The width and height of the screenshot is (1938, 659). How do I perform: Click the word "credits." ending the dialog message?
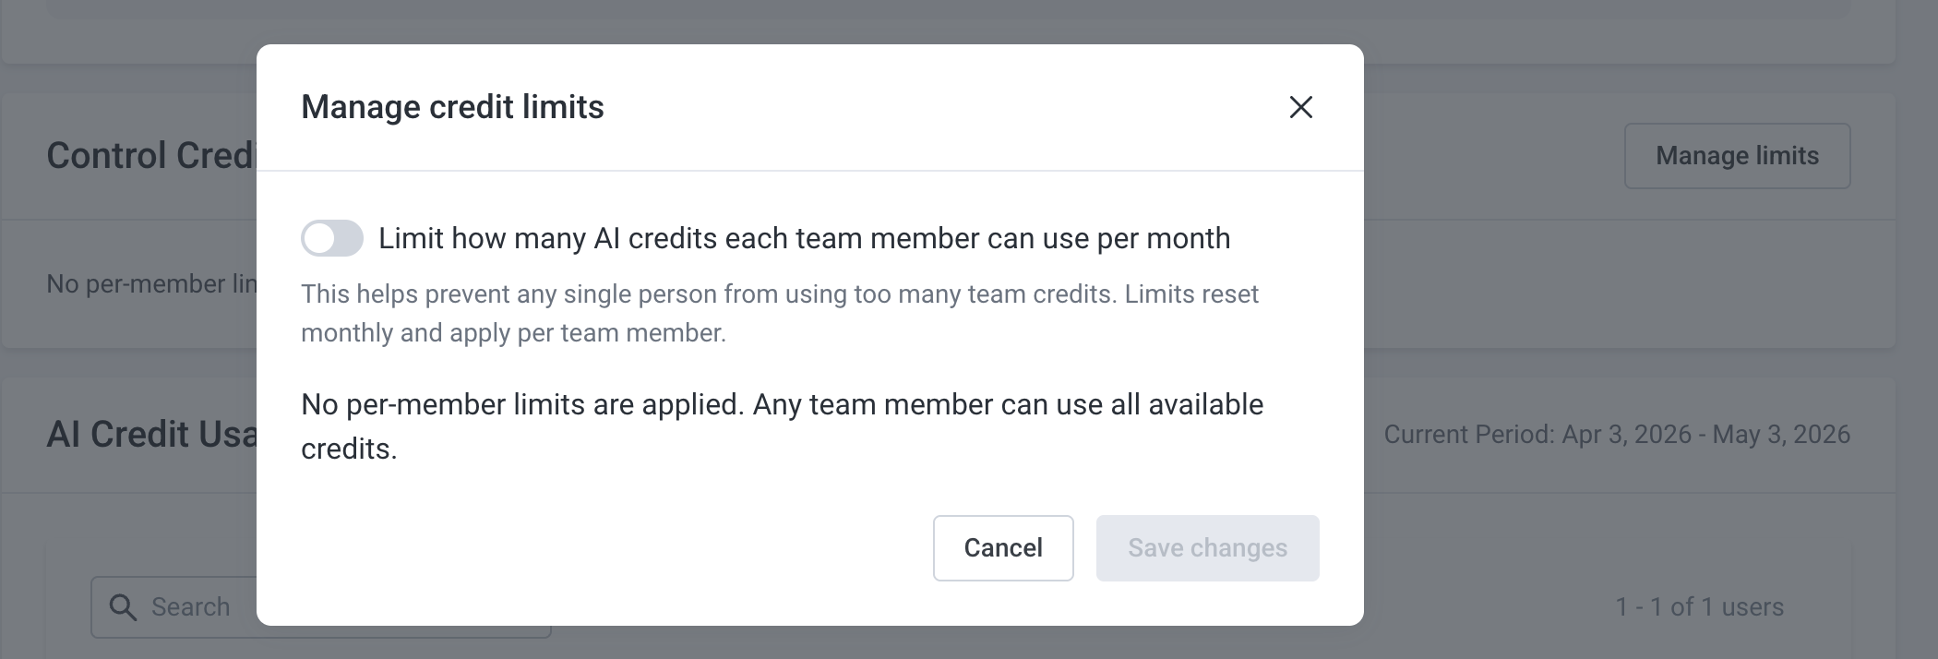349,449
